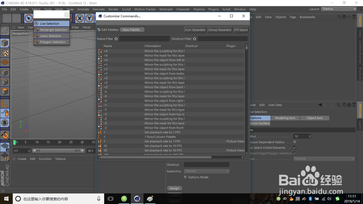Choose Polygon Selection from the popup
The image size is (363, 204).
click(x=52, y=42)
